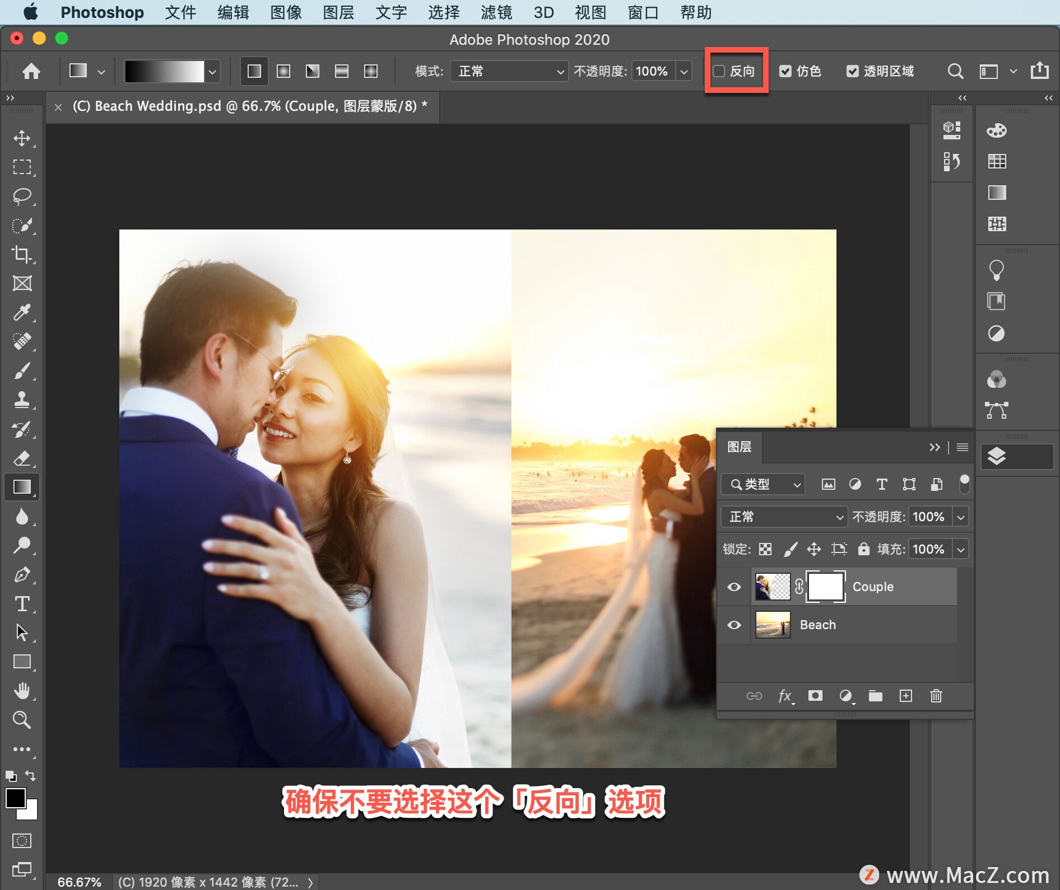Select the Eyedropper tool
The height and width of the screenshot is (890, 1060).
[x=22, y=312]
